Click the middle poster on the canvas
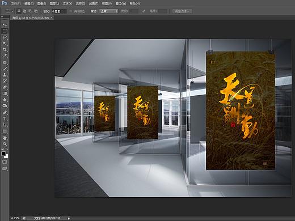Viewport: 295px width, 221px height. point(143,113)
